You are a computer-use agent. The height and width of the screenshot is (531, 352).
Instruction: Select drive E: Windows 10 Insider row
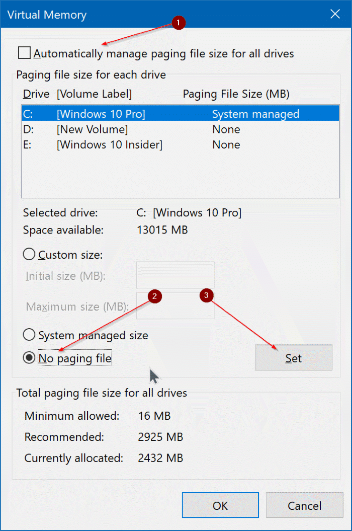click(181, 144)
